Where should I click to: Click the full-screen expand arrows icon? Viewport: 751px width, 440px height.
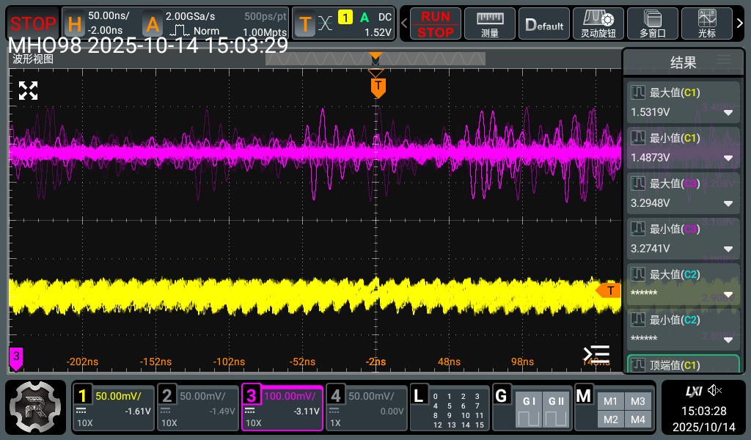(x=28, y=91)
